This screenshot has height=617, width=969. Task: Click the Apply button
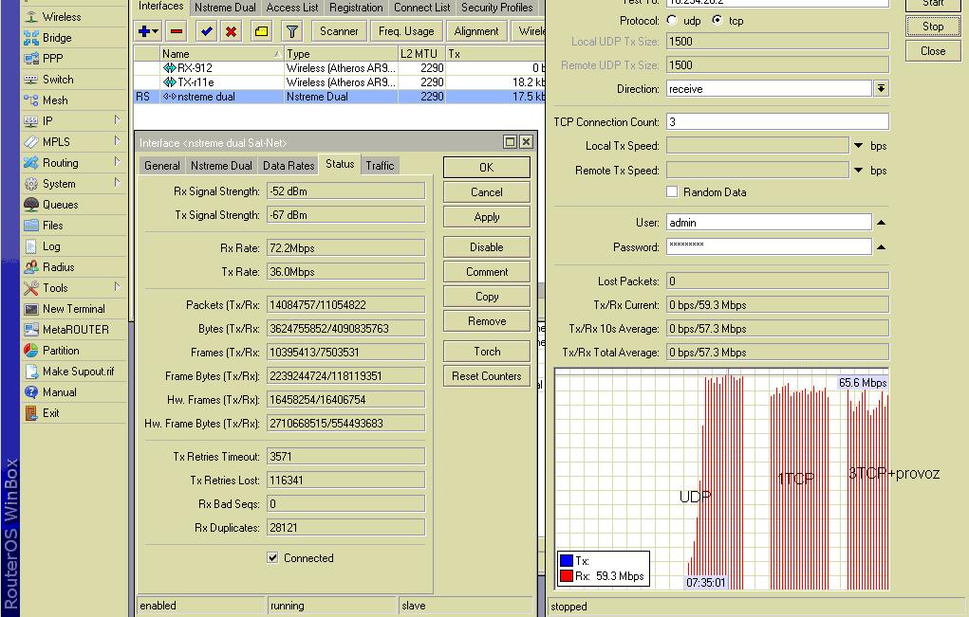coord(486,217)
